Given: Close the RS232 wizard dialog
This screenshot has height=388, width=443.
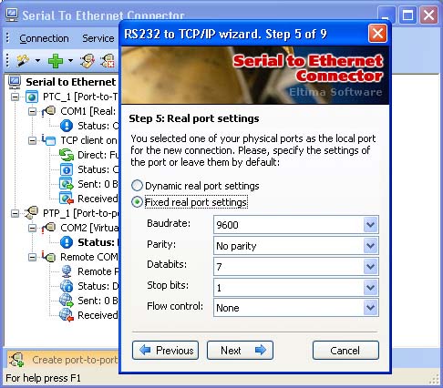Looking at the screenshot, I should (x=377, y=34).
